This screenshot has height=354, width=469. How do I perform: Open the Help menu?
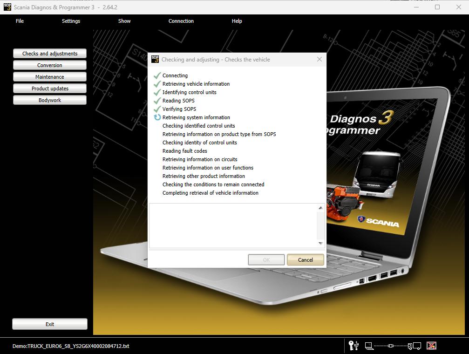237,21
